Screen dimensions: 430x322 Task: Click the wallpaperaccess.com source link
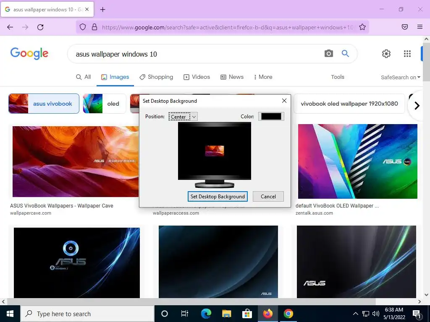(x=176, y=213)
